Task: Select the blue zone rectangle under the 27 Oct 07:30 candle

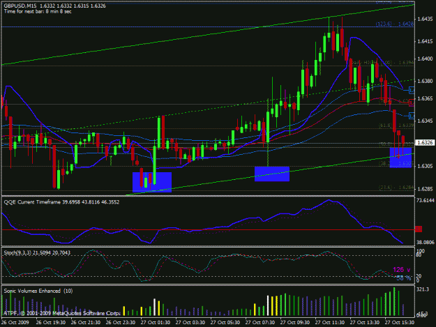Action: [x=272, y=174]
